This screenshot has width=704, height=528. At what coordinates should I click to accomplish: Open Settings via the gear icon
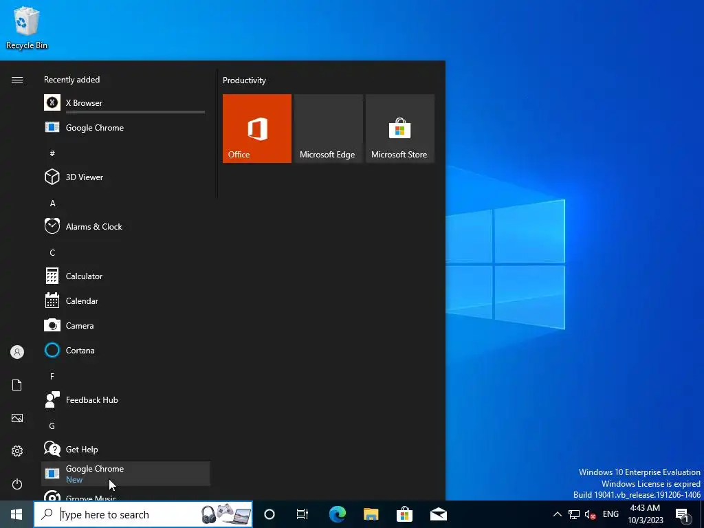point(17,451)
